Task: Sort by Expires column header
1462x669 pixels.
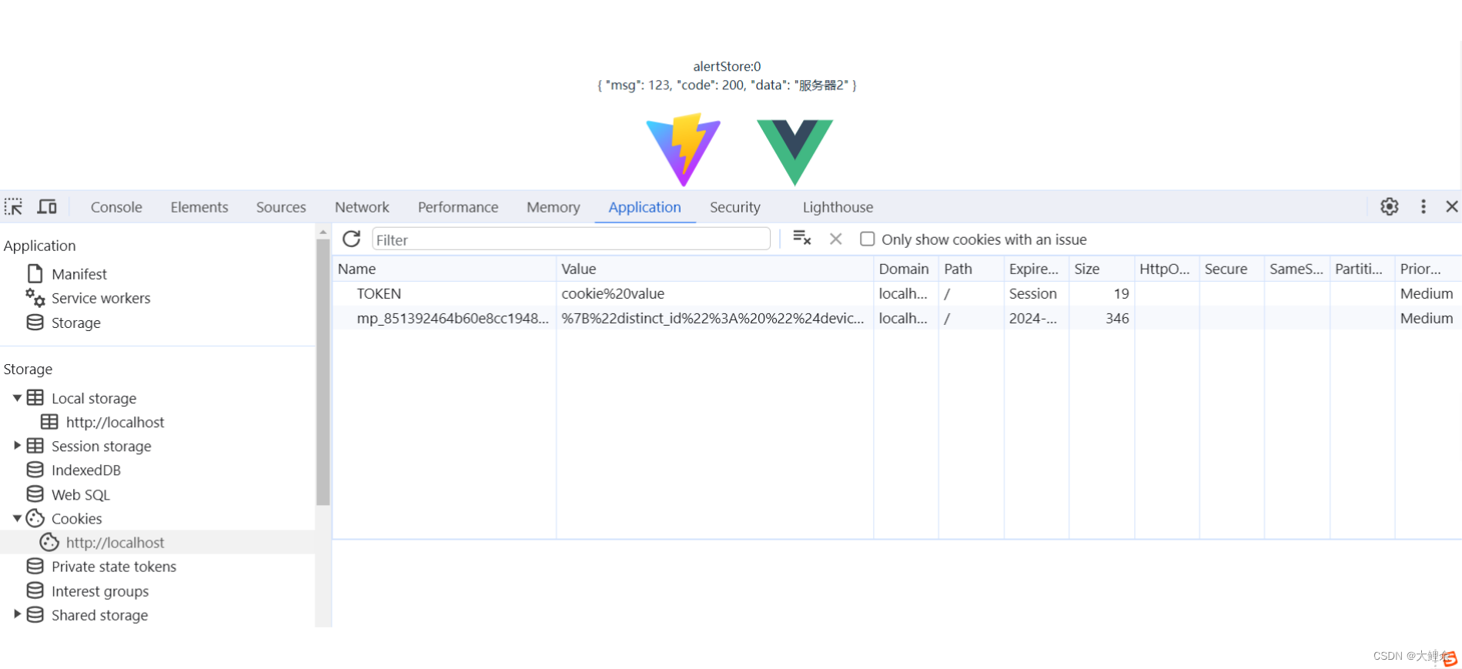Action: pyautogui.click(x=1035, y=269)
